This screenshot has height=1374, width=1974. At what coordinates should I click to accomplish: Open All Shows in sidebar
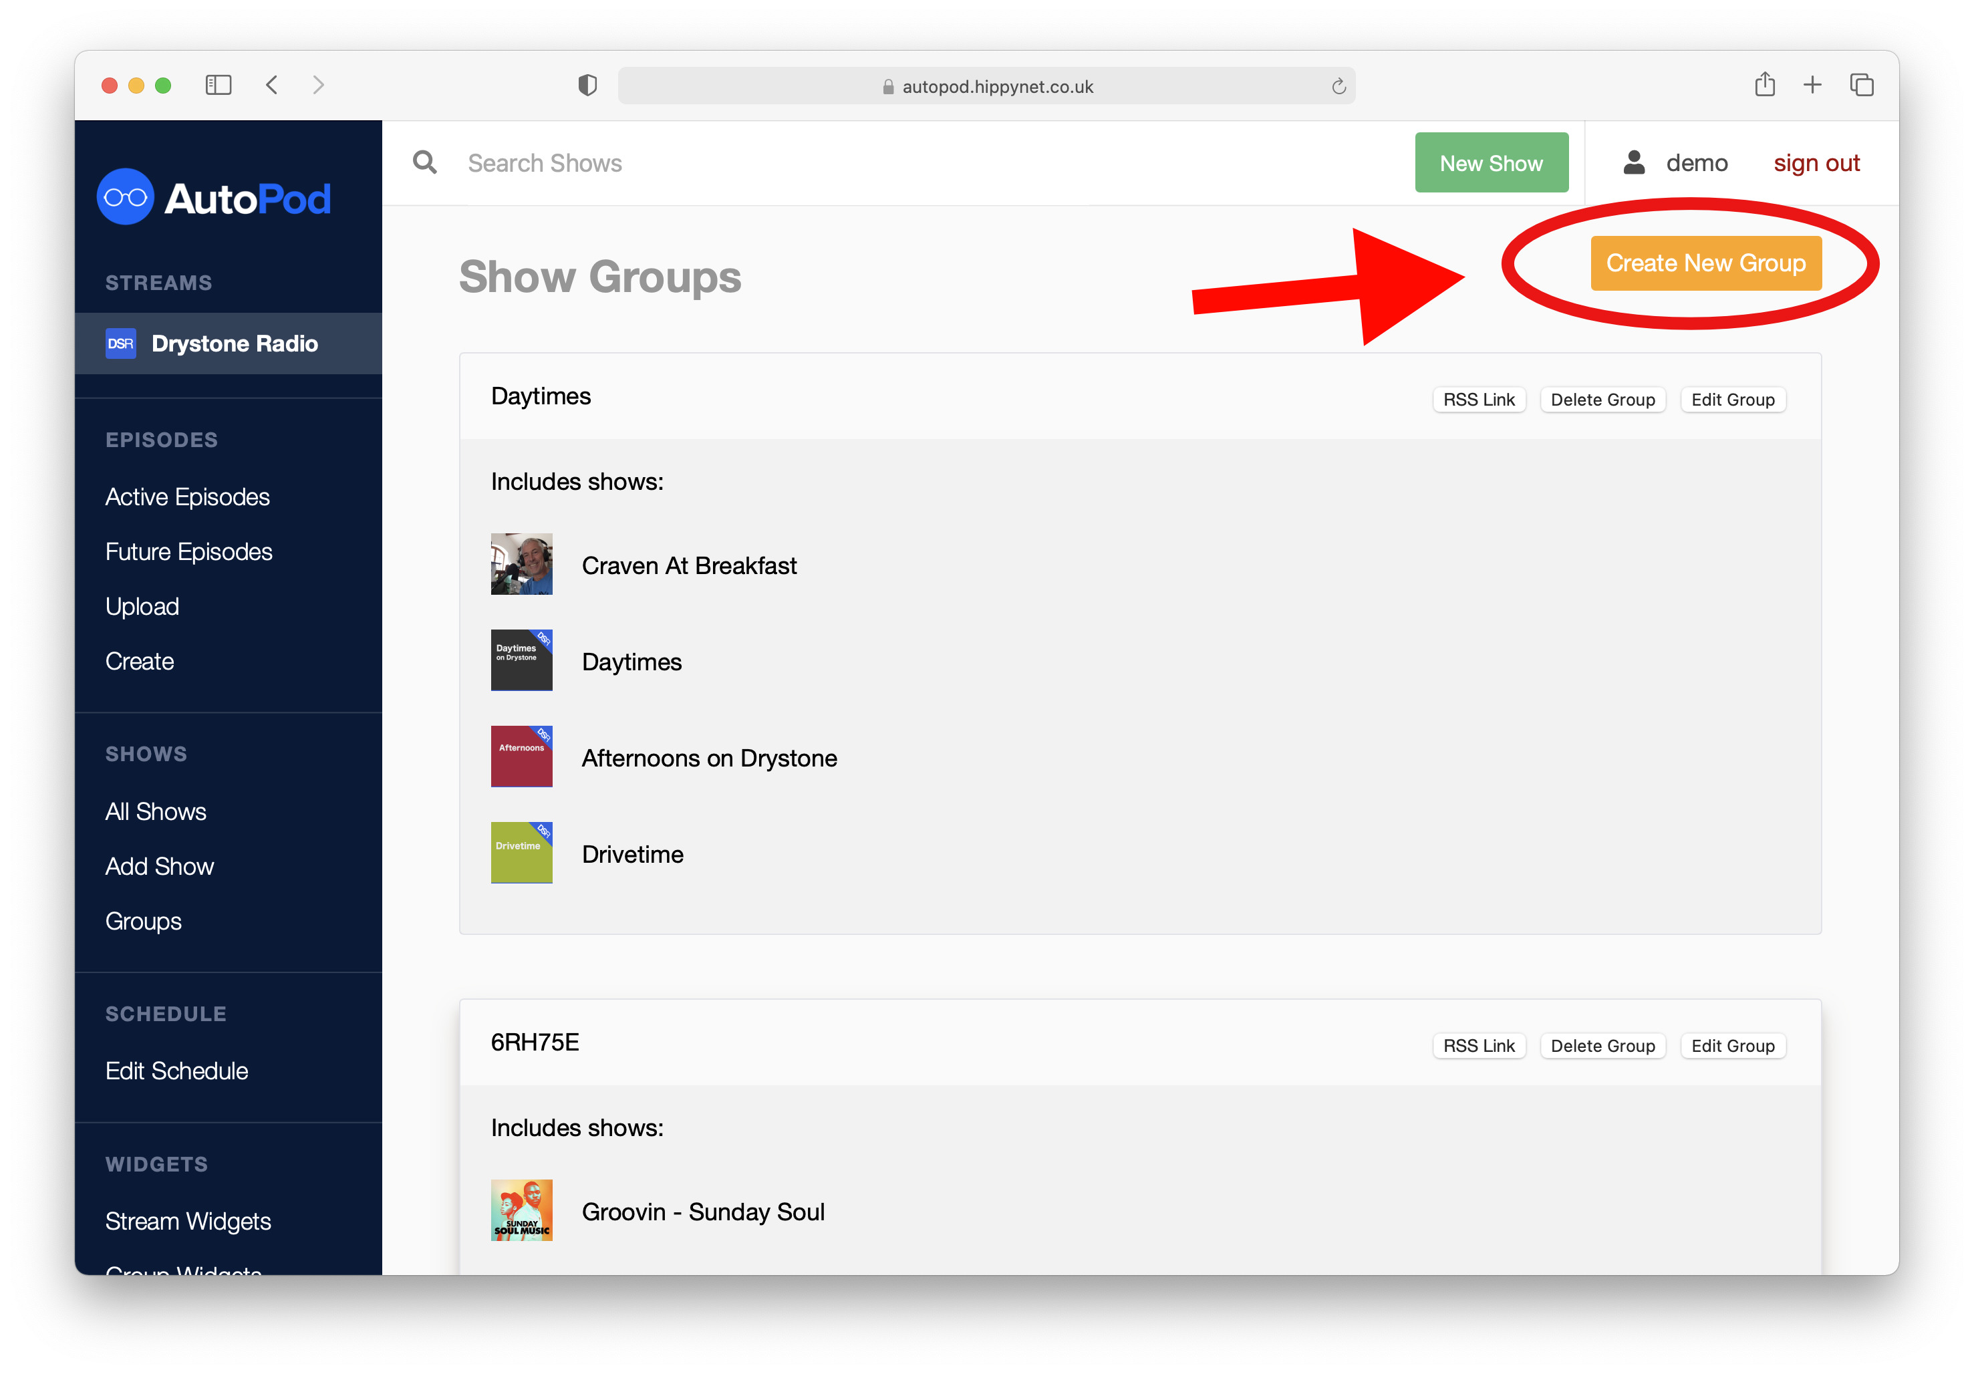[x=156, y=812]
